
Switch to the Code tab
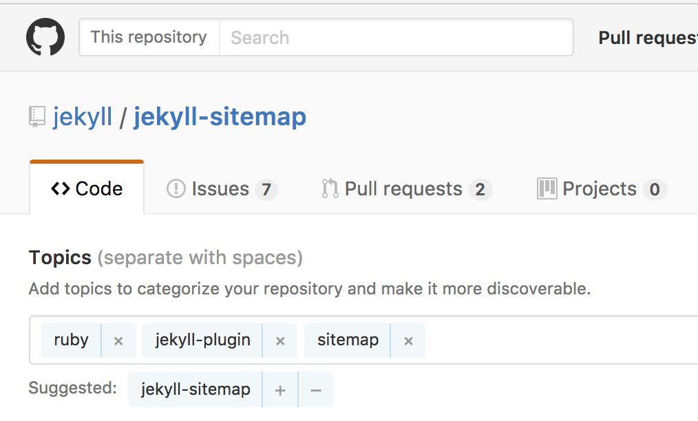click(x=87, y=189)
